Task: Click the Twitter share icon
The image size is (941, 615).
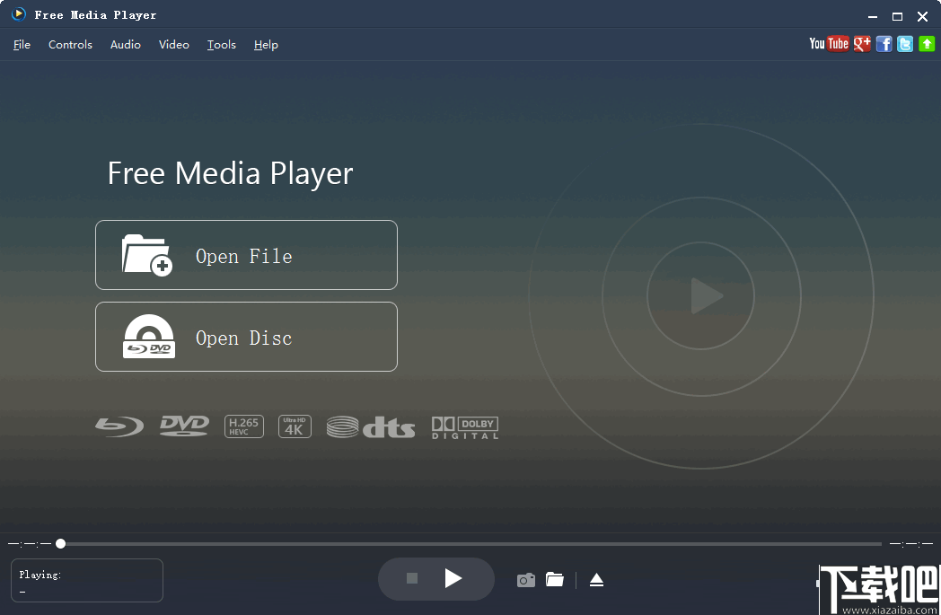Action: [905, 44]
